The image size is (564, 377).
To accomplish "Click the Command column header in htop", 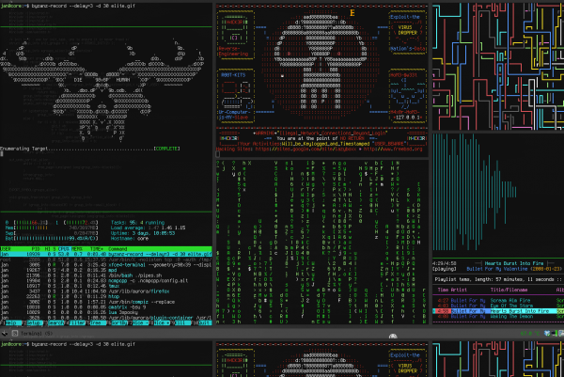I will (x=117, y=249).
